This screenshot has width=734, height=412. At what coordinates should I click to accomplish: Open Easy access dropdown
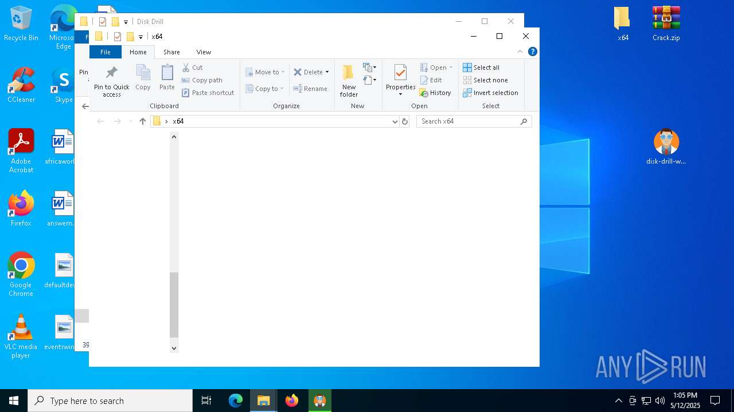pos(369,80)
